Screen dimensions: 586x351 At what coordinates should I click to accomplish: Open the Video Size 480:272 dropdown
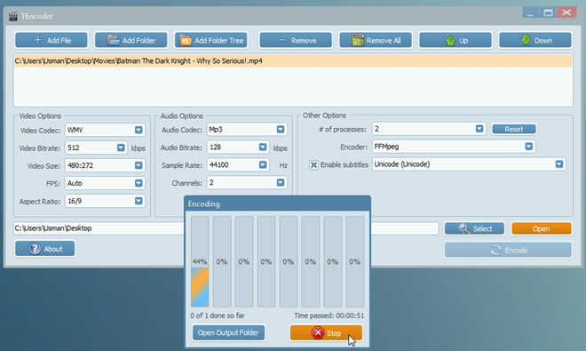pos(139,165)
